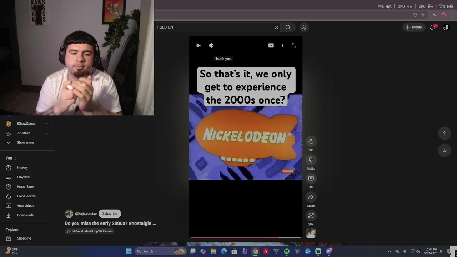Viewport: 457px width, 257px height.
Task: Open the childhood - daniel.mp3 sound link
Action: (x=90, y=231)
